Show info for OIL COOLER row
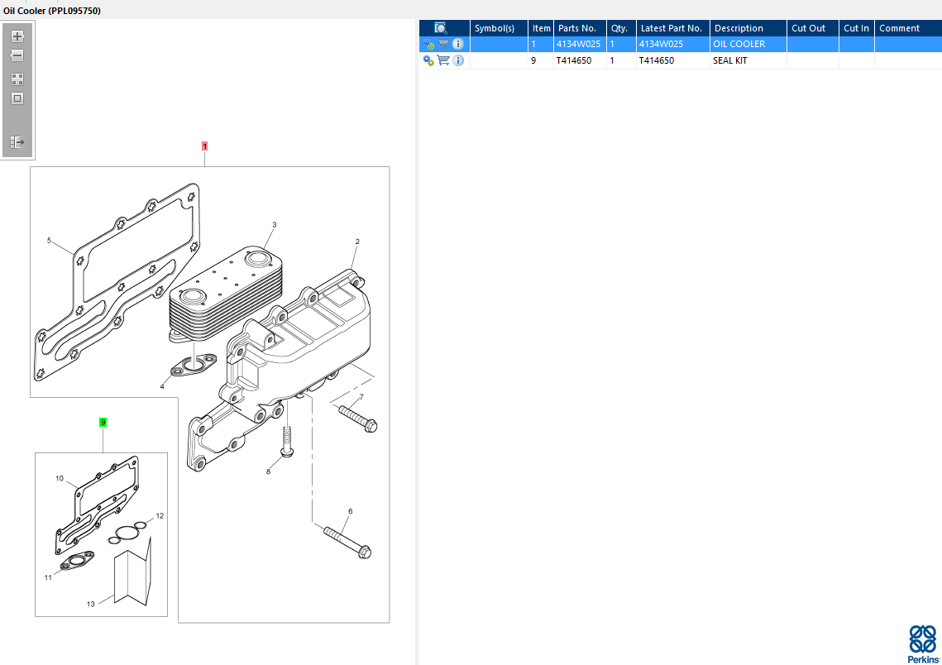Image resolution: width=942 pixels, height=665 pixels. point(458,44)
